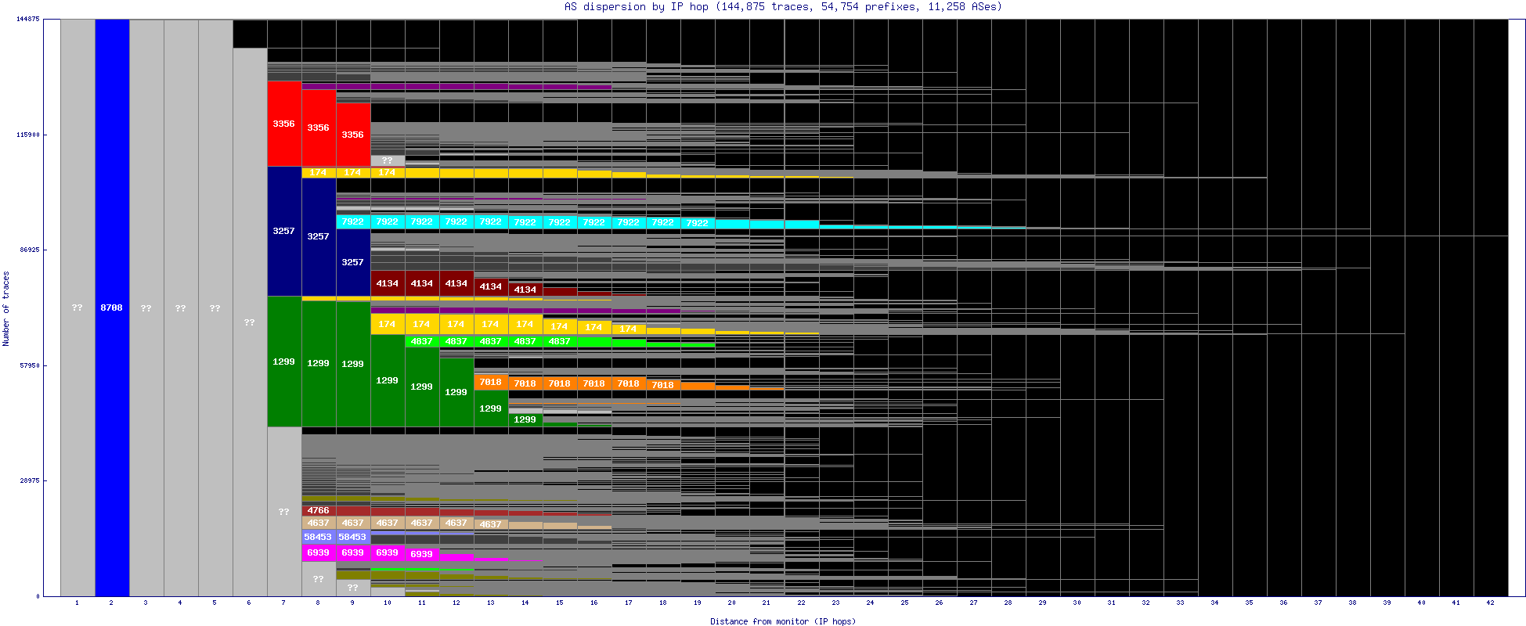The height and width of the screenshot is (626, 1526).
Task: Select the green 1299 block at hop 7
Action: click(x=284, y=362)
